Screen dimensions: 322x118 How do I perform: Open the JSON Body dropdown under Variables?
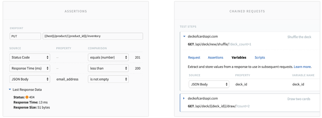tap(209, 84)
